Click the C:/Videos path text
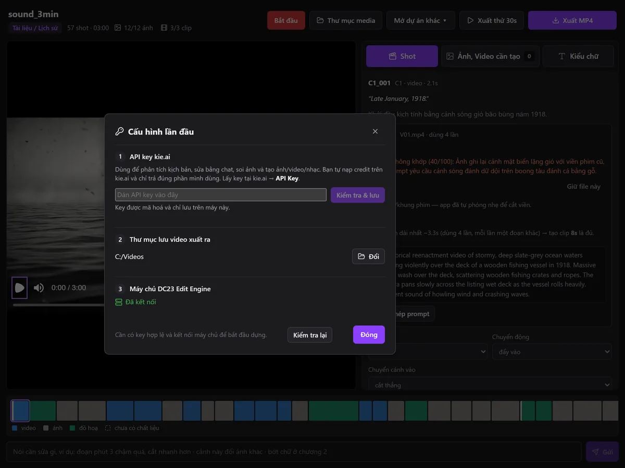Image resolution: width=625 pixels, height=468 pixels. click(x=129, y=256)
